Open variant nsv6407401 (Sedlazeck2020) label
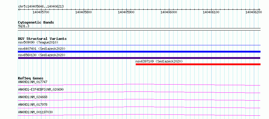 pos(42,49)
